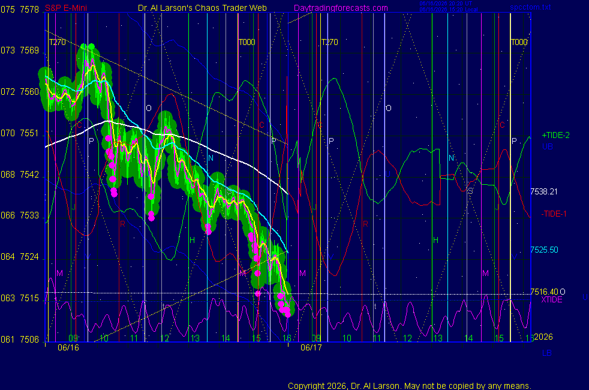
Task: Click the '066 7533' price axis label
Action: coord(20,215)
